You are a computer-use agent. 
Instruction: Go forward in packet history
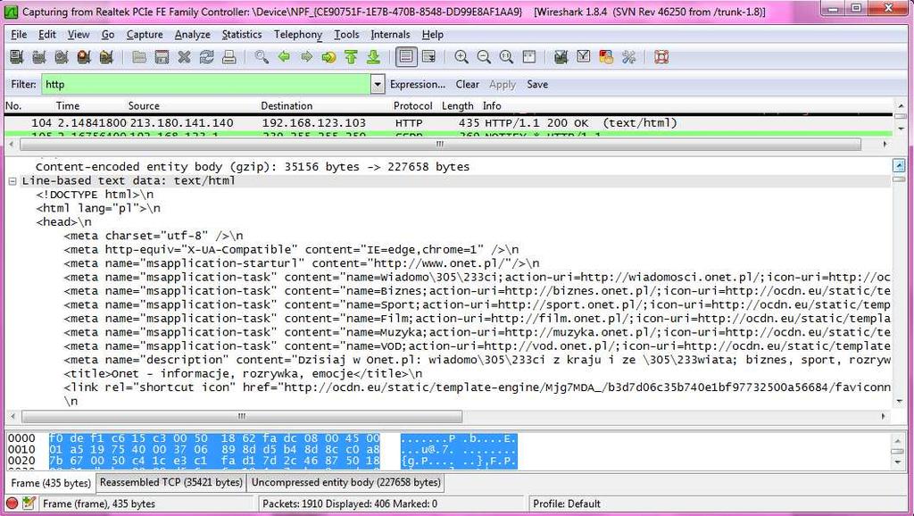click(307, 57)
